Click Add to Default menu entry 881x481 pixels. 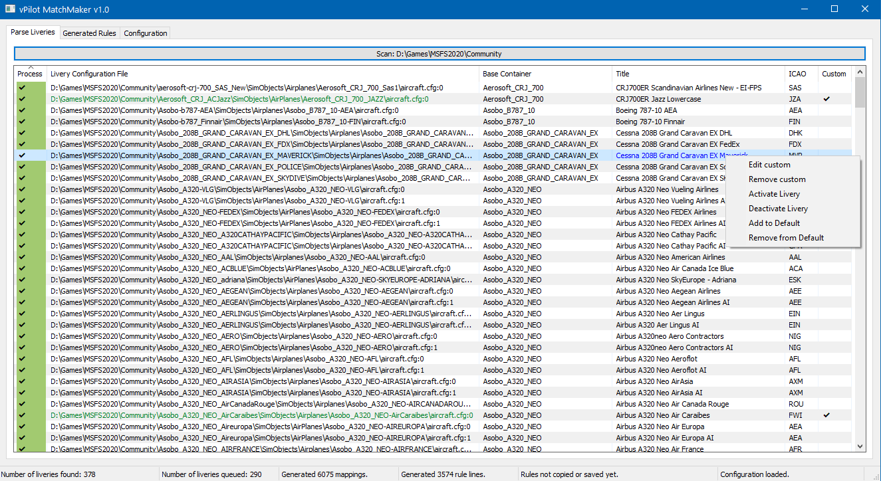(774, 223)
